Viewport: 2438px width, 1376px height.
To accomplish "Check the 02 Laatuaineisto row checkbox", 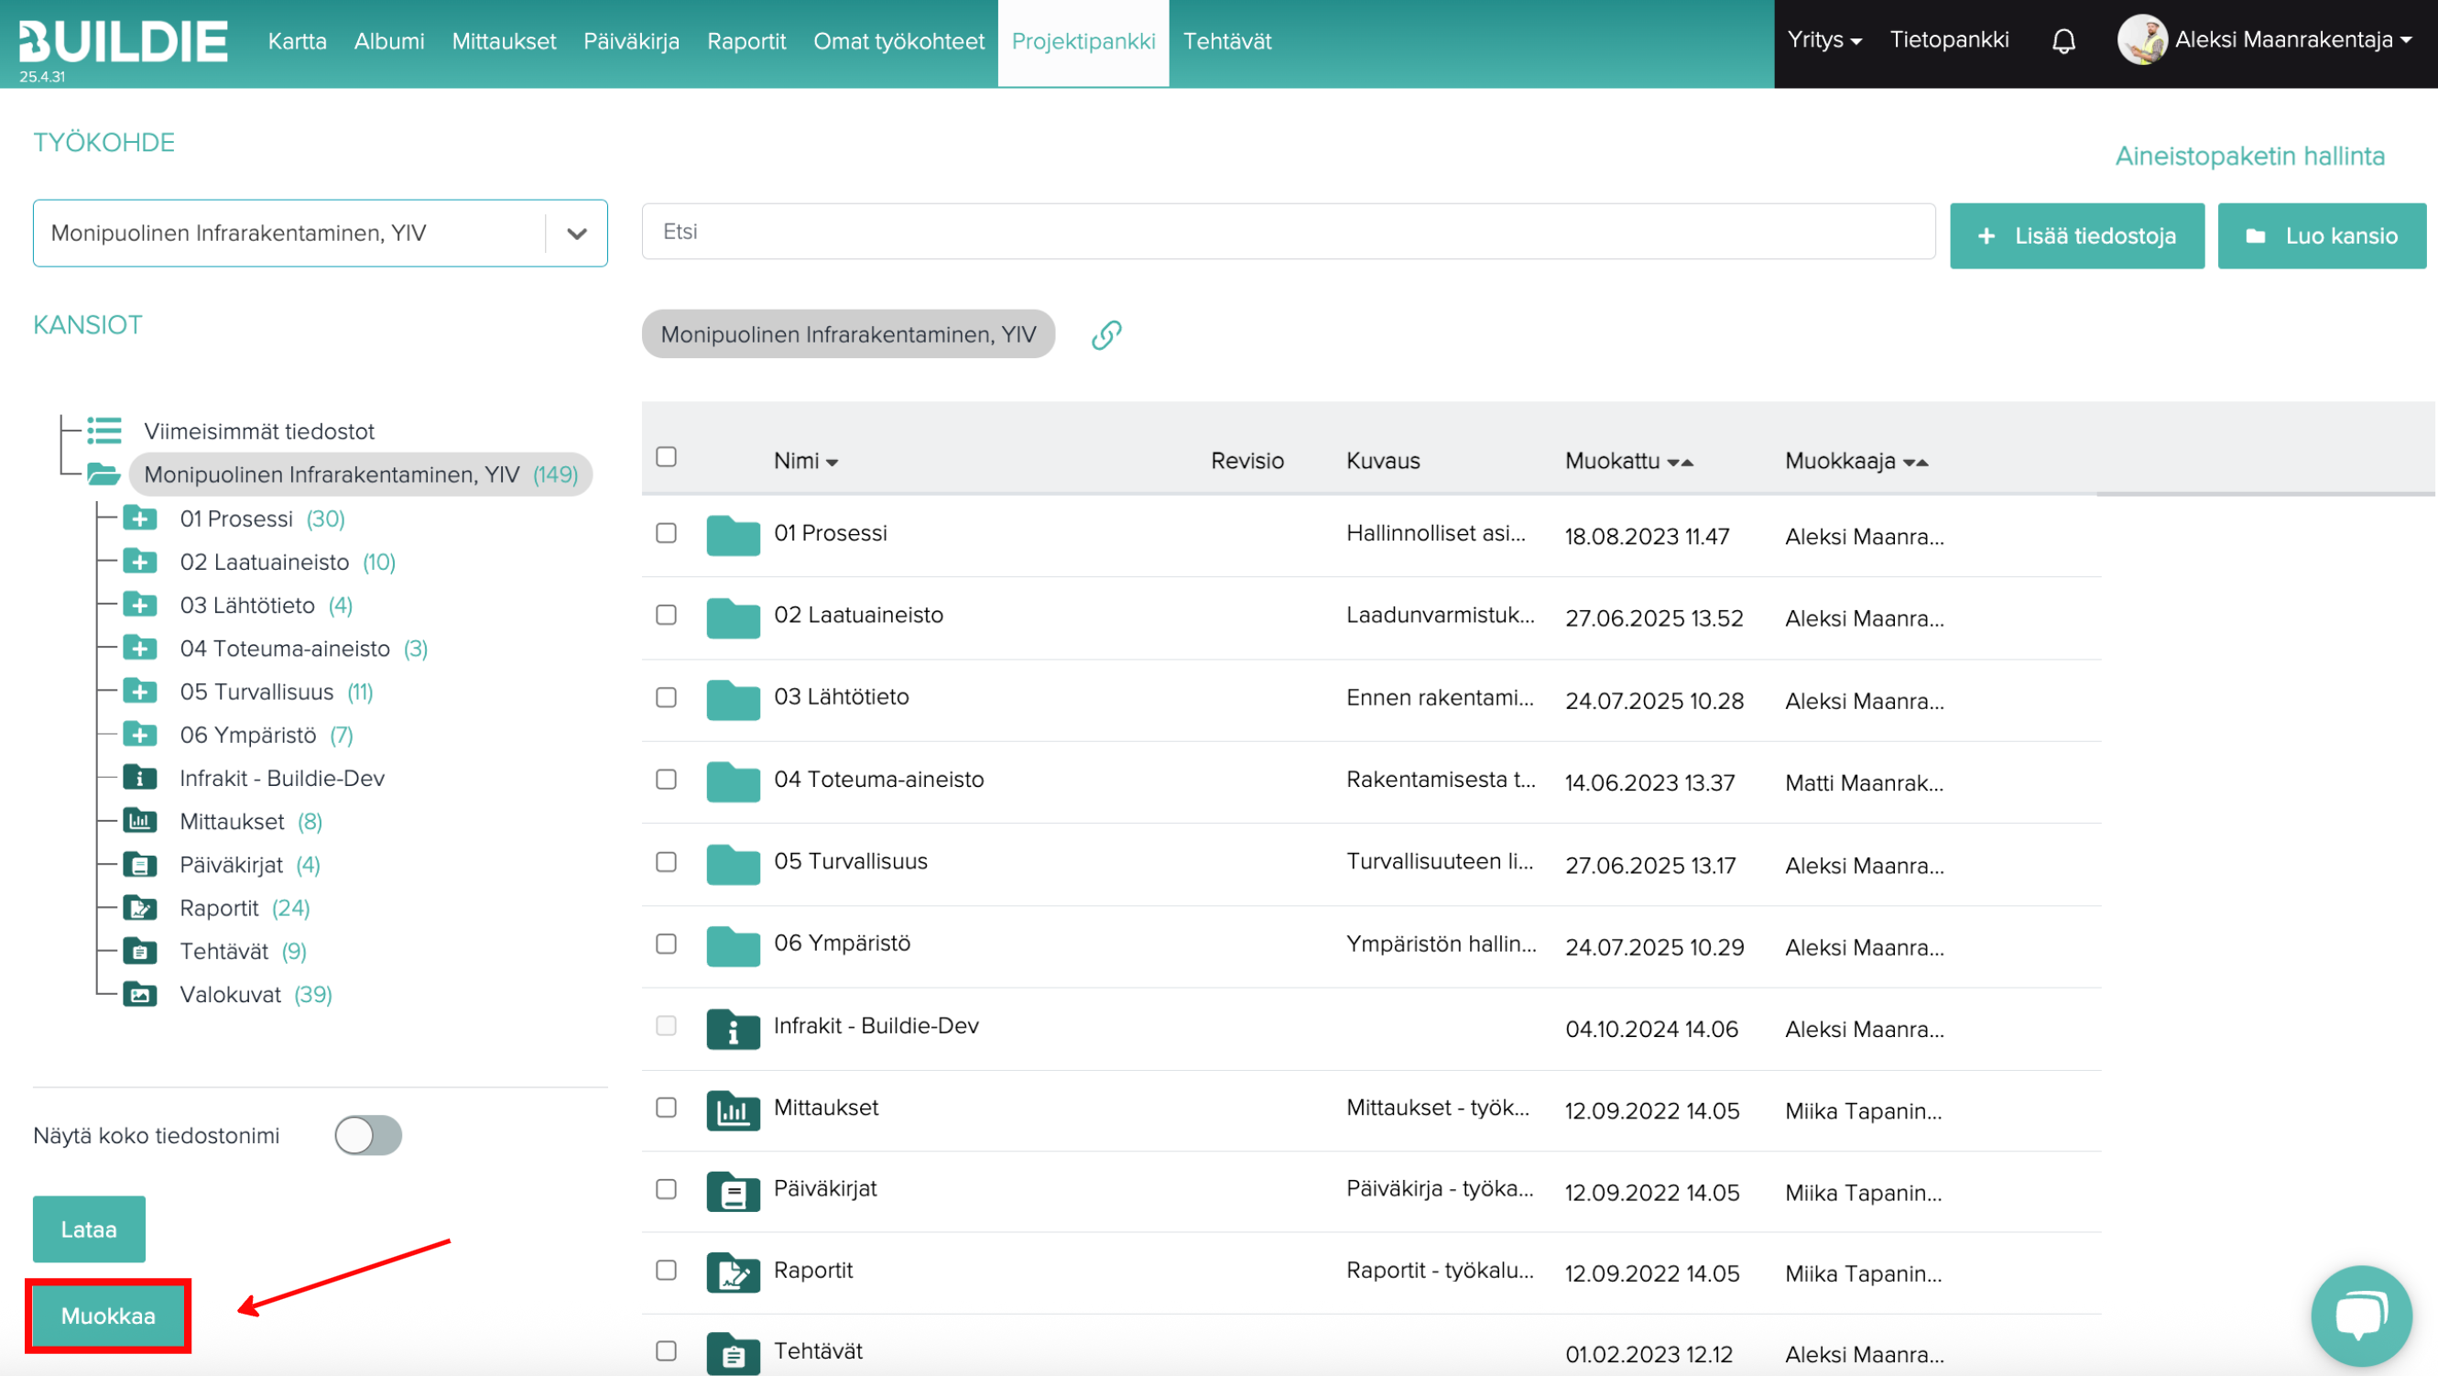I will coord(667,615).
